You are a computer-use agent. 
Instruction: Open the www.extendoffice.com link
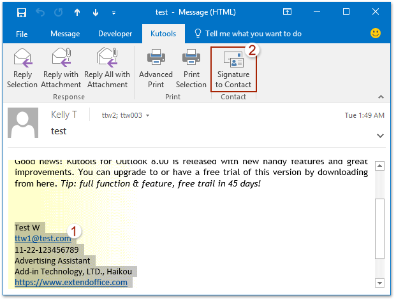(71, 282)
